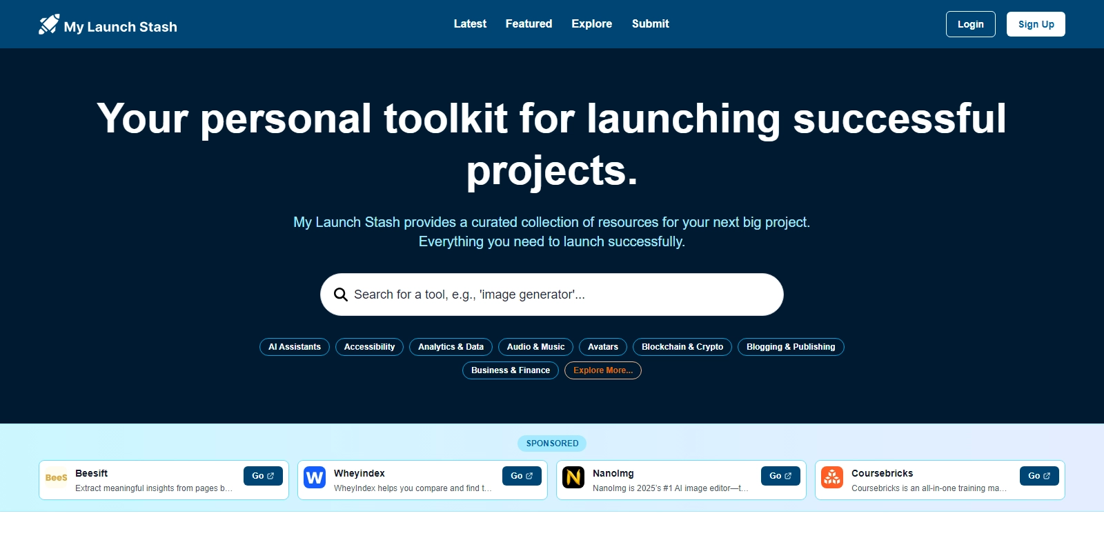Open the Featured nav item
Screen dimensions: 1104x538
[x=529, y=23]
